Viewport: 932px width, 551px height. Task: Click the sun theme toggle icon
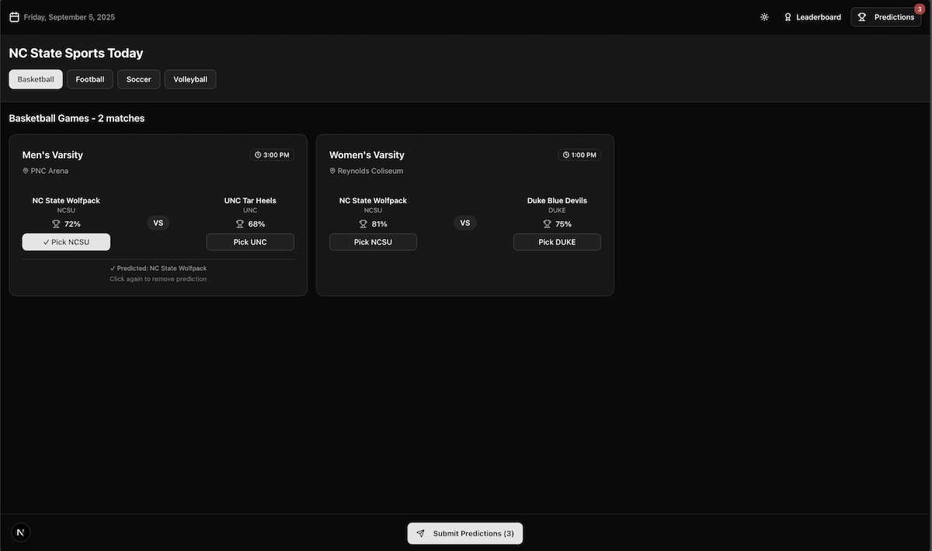(x=764, y=17)
